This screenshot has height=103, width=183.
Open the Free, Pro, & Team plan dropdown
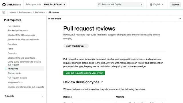(55, 5)
